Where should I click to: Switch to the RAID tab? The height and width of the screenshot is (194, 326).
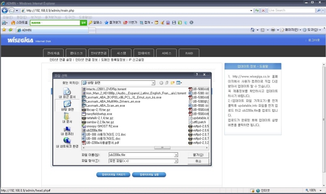[x=189, y=53]
